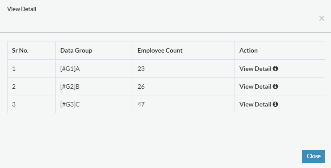Click info icon for group [#G2]B

click(275, 86)
